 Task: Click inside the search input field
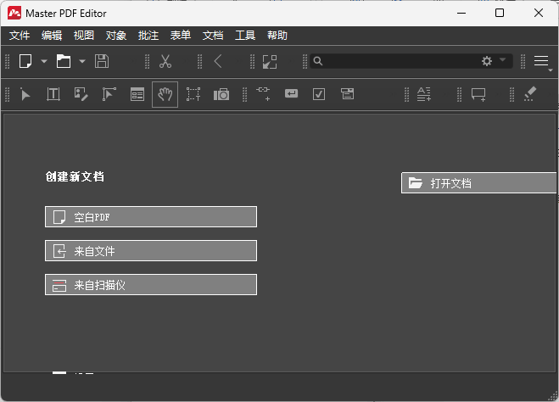401,61
